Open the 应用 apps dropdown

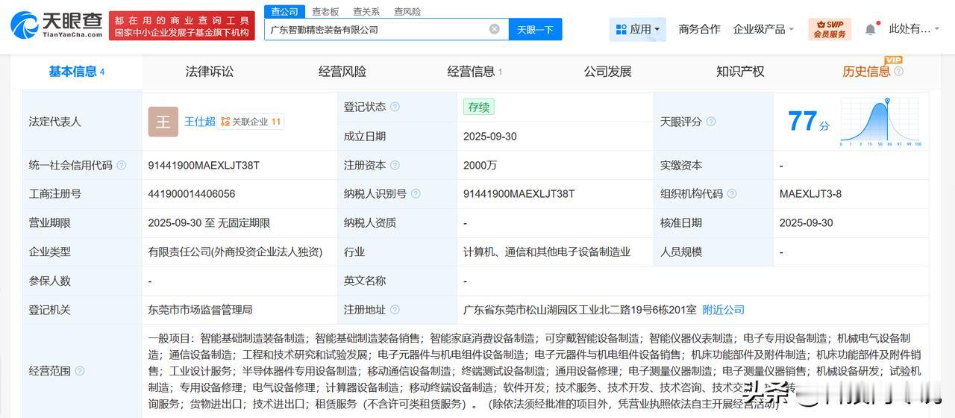(x=638, y=29)
